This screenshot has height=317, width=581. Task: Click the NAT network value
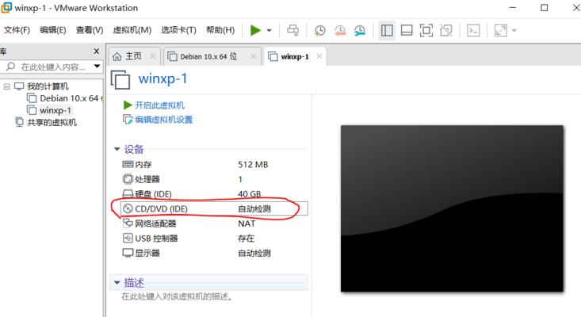tap(247, 223)
